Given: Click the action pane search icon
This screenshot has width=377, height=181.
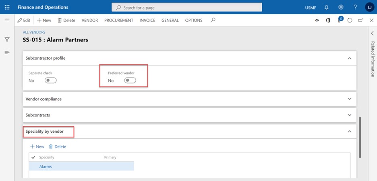Looking at the screenshot, I should tap(213, 20).
